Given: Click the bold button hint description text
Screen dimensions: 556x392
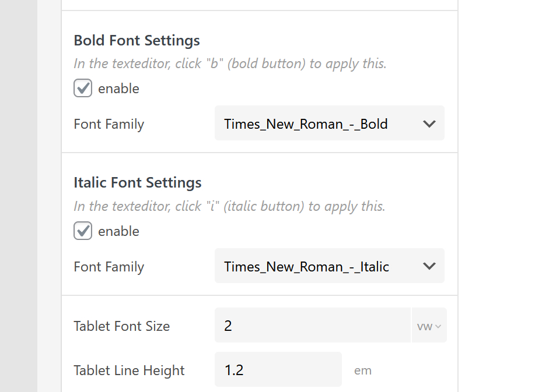Looking at the screenshot, I should coord(230,63).
